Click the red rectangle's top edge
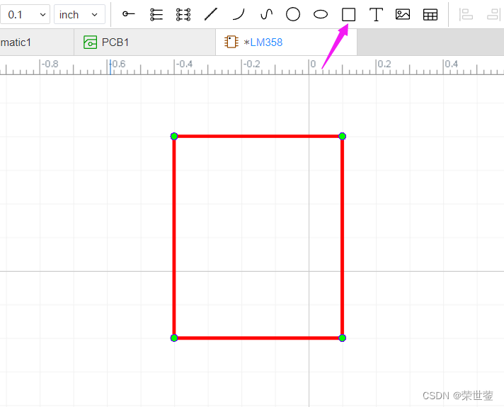Viewport: 504px width, 407px height. point(258,137)
